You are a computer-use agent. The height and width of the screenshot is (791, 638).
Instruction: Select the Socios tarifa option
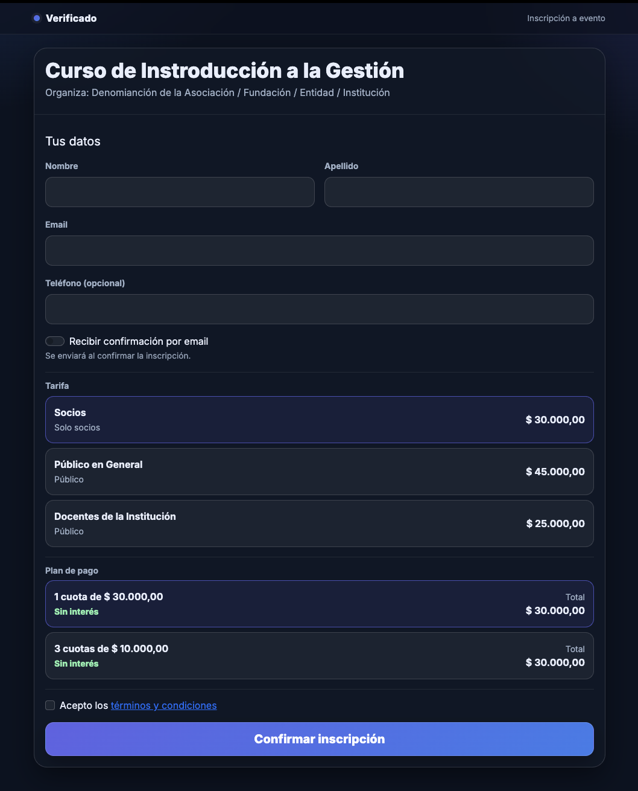pos(319,420)
